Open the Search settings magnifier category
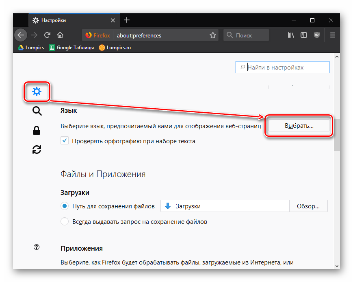Image resolution: width=353 pixels, height=282 pixels. [x=37, y=111]
